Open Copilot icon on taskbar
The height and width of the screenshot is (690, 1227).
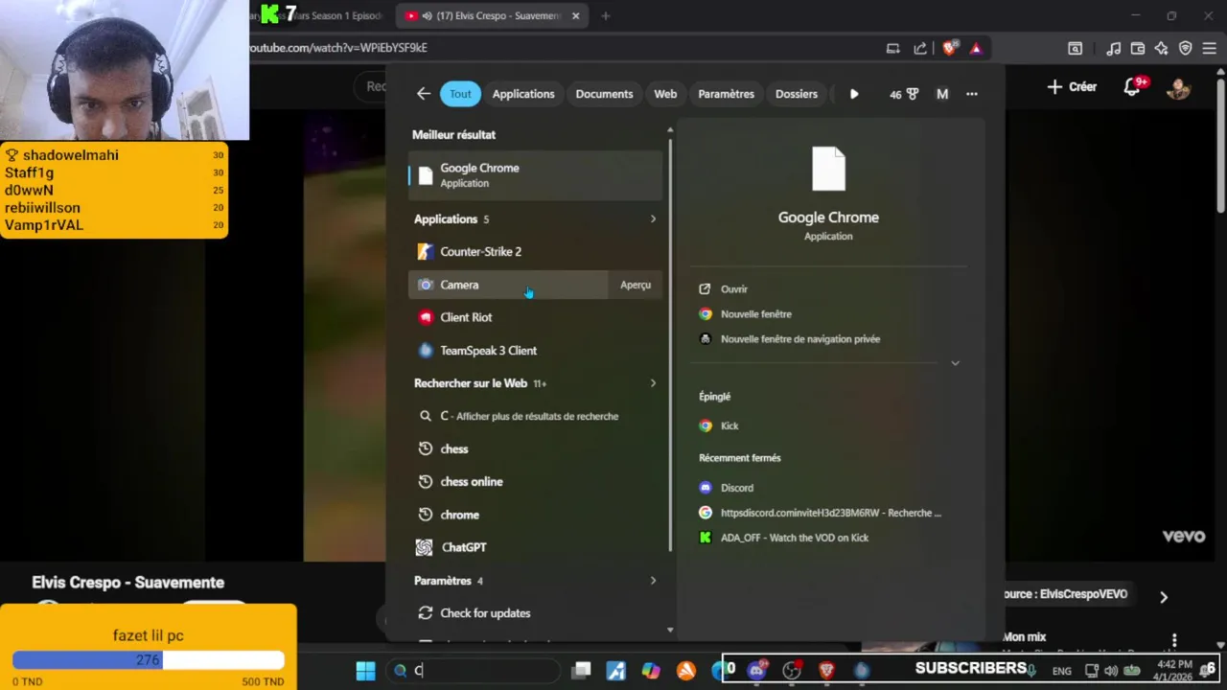click(x=651, y=671)
